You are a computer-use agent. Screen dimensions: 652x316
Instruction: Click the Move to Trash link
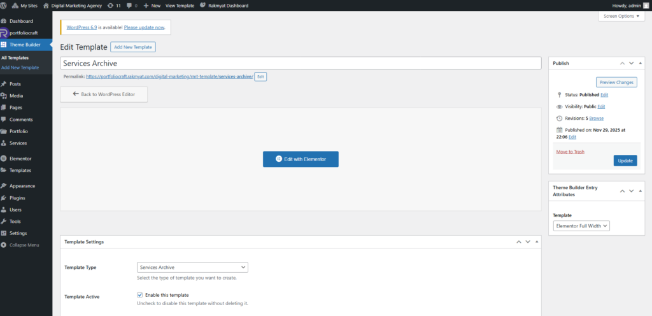(570, 152)
